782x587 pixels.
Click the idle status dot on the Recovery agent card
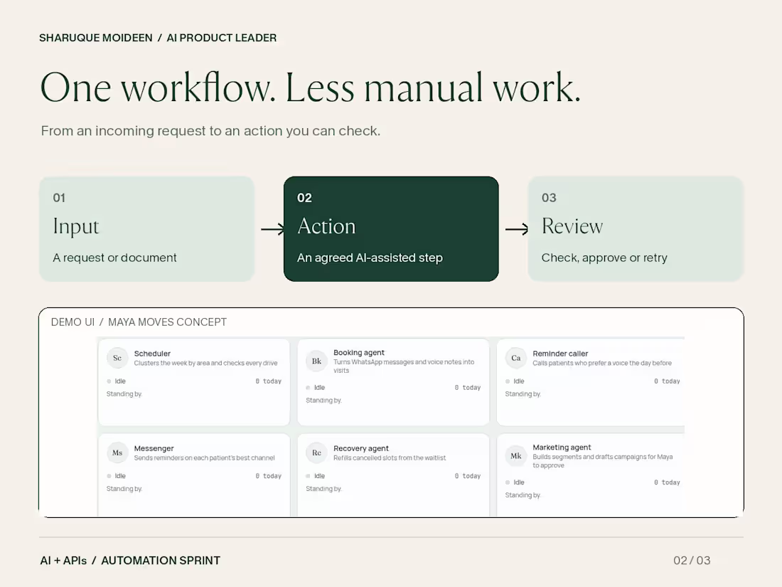point(309,476)
